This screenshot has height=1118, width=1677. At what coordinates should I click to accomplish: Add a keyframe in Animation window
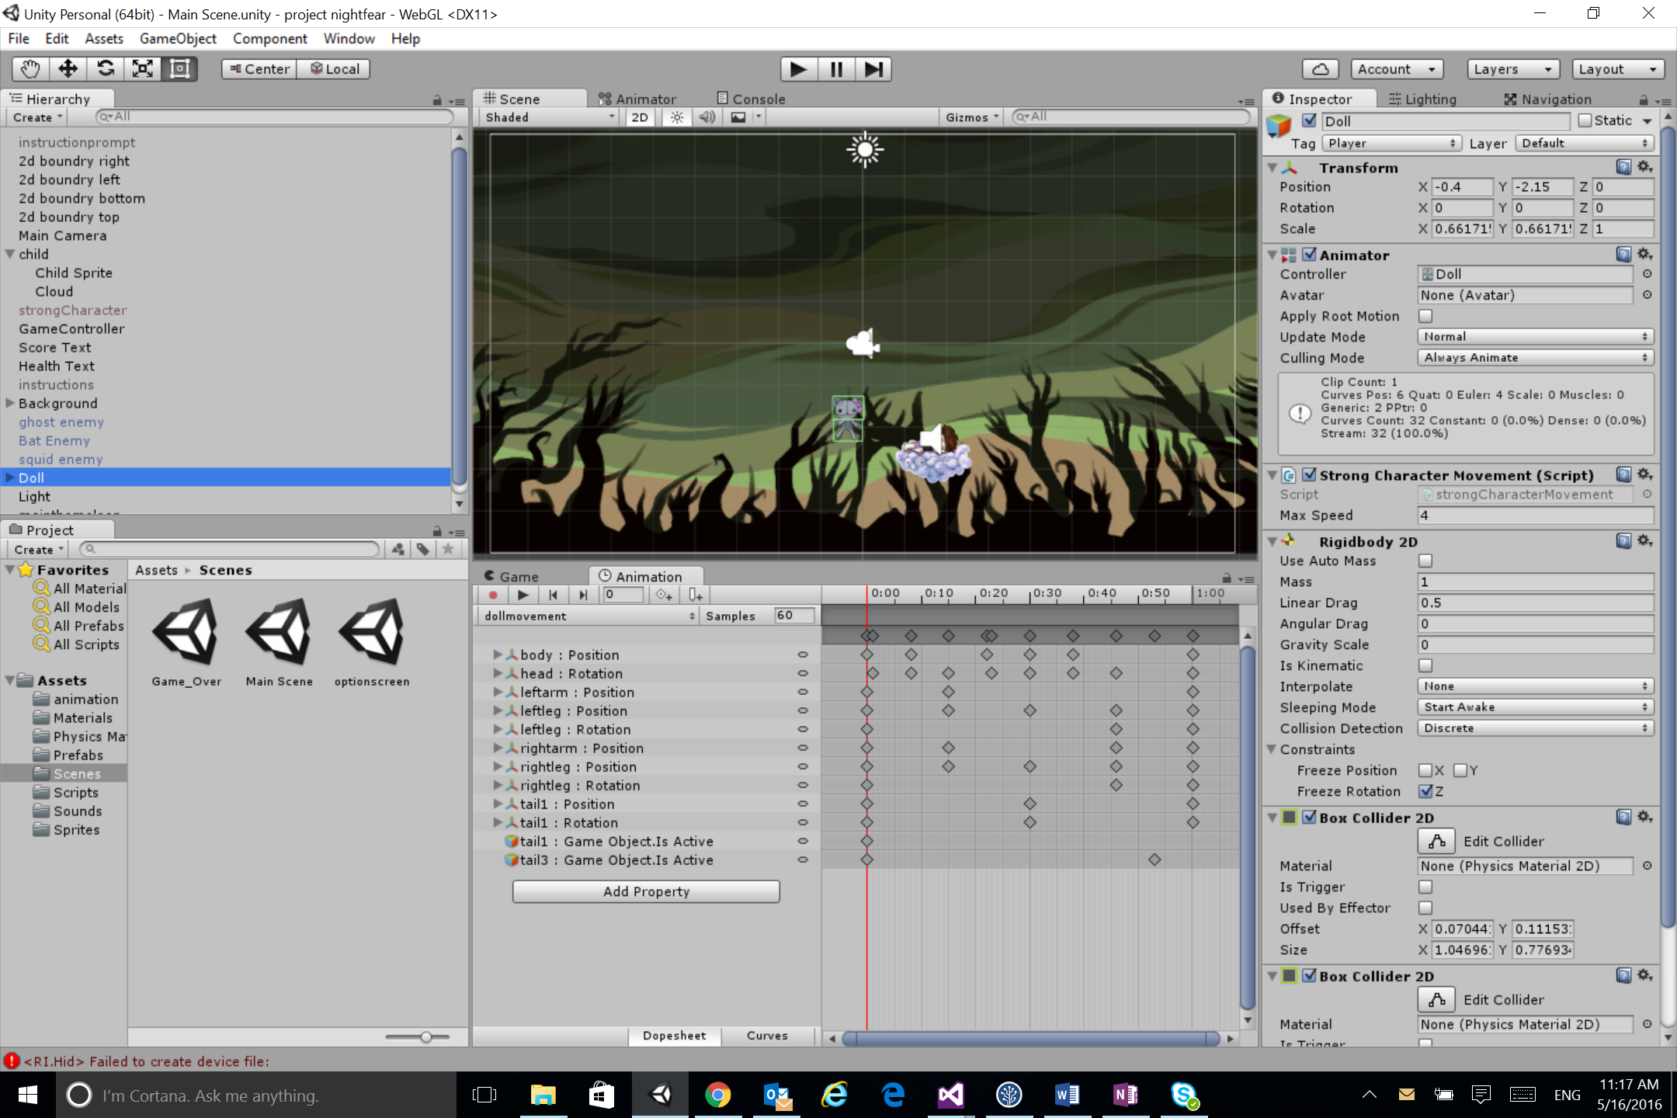click(x=664, y=595)
